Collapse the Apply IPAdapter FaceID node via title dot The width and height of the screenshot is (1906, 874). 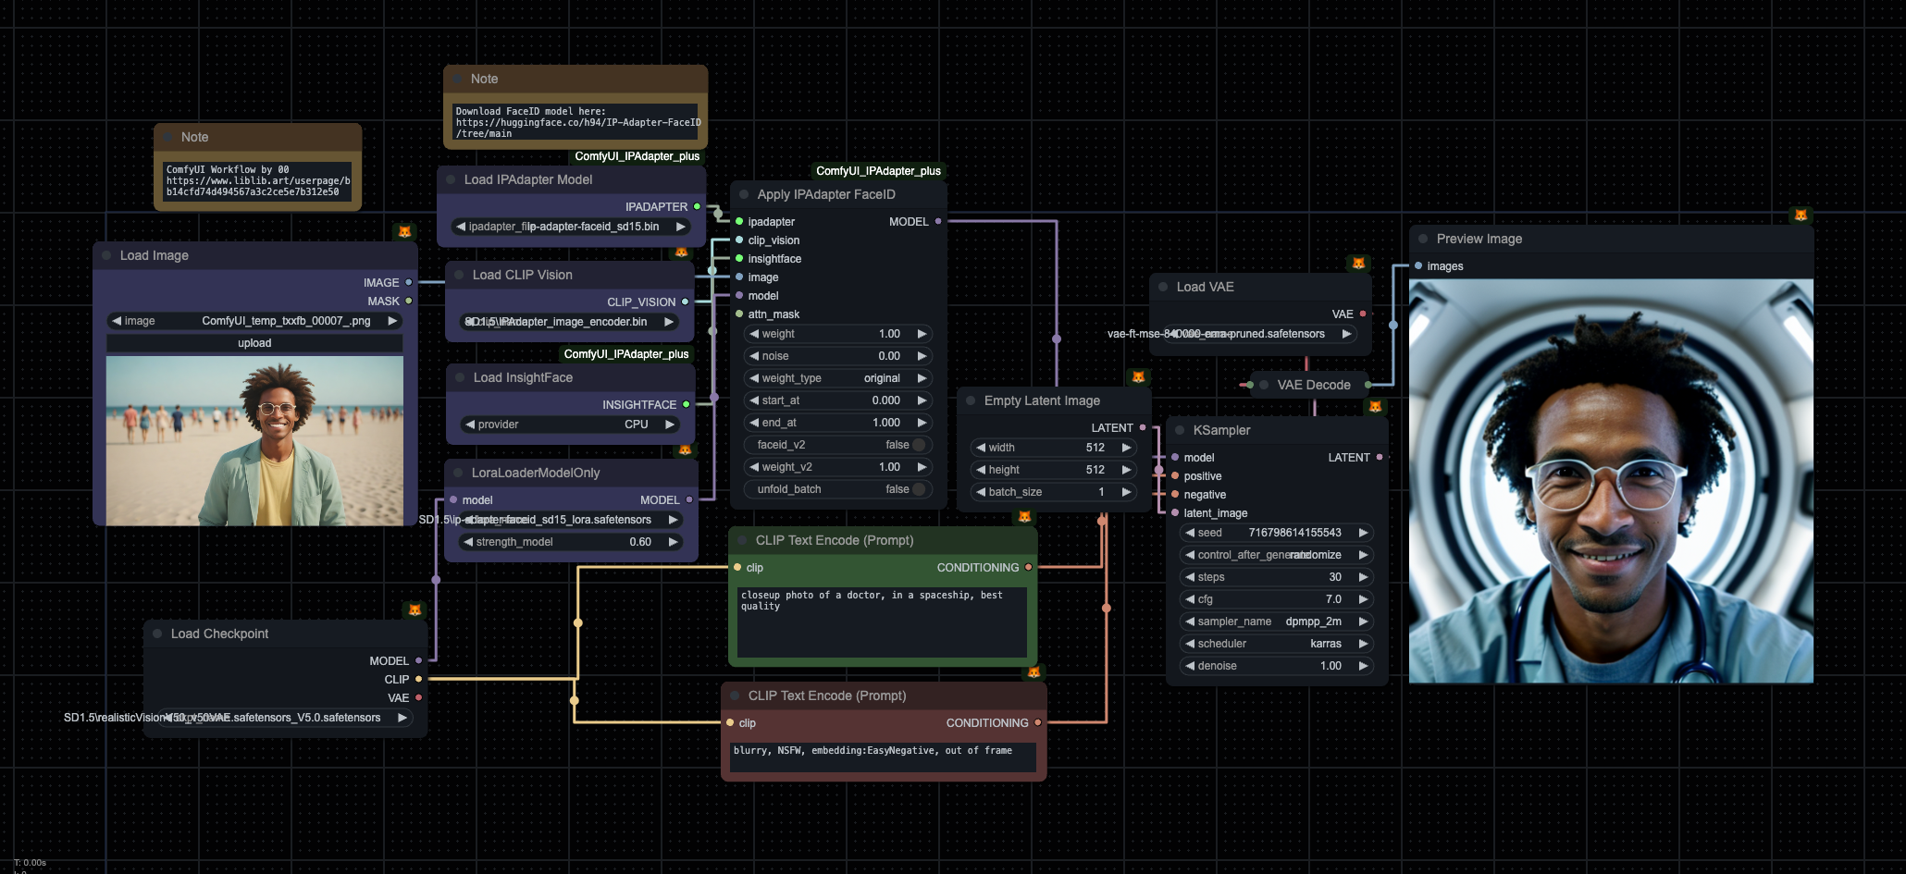744,194
